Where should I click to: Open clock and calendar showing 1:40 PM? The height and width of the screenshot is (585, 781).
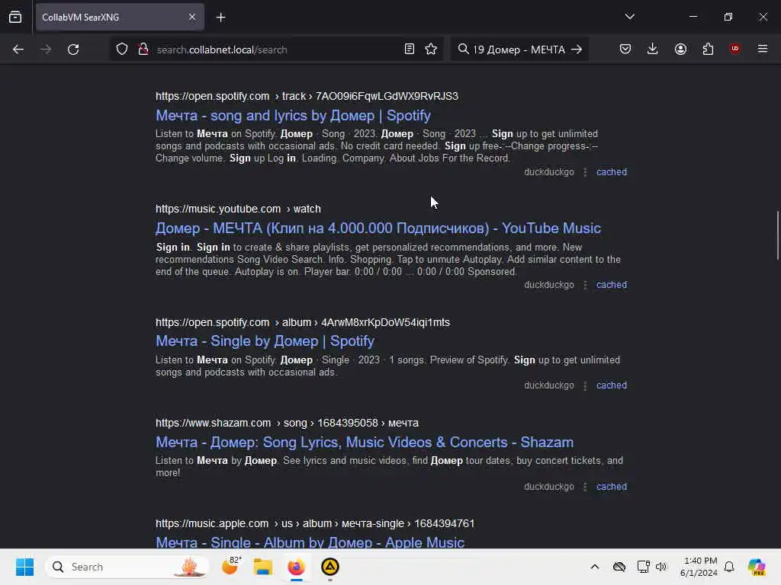coord(699,567)
